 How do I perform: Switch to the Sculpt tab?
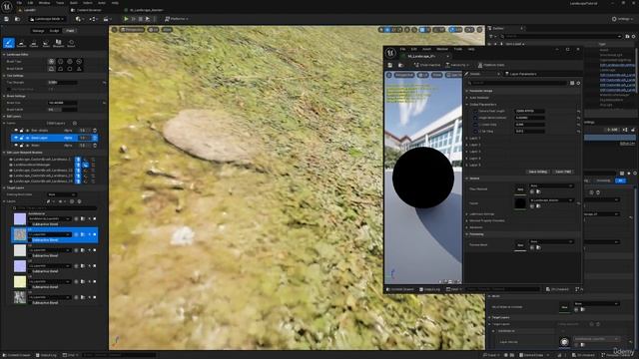(x=54, y=31)
